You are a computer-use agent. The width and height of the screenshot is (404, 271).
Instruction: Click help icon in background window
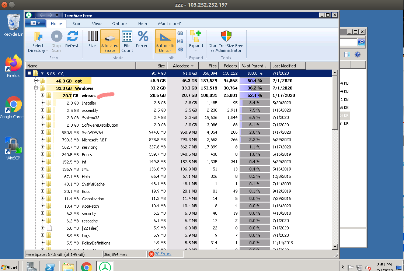357,54
